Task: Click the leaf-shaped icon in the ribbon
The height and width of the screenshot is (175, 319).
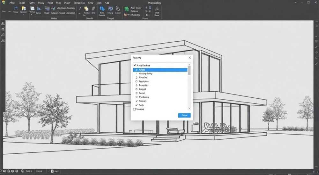Action: click(x=118, y=9)
